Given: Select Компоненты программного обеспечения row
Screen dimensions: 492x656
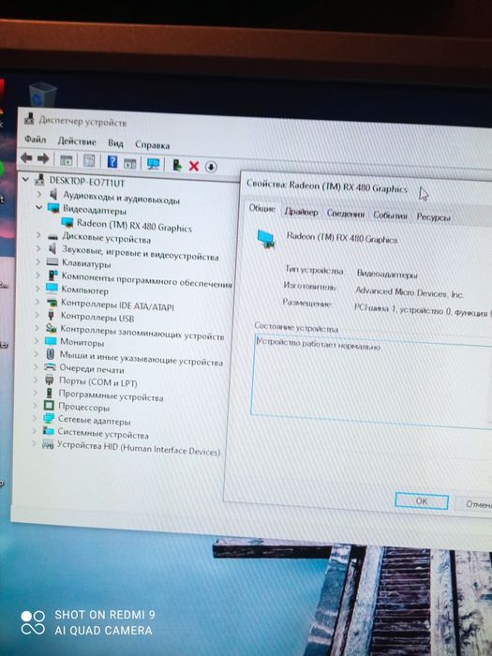Looking at the screenshot, I should (146, 279).
